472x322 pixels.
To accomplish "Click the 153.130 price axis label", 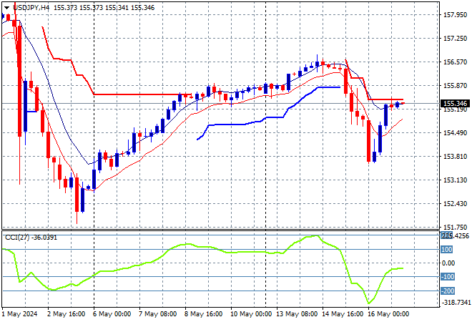I will (455, 180).
